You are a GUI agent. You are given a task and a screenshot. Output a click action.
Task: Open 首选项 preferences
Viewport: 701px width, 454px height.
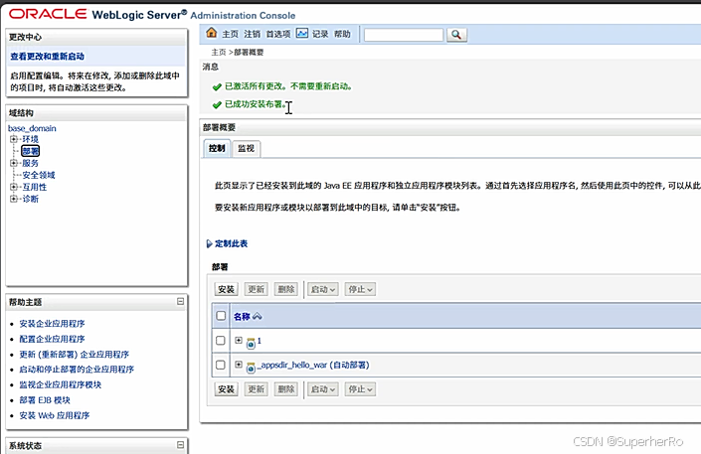click(x=278, y=34)
